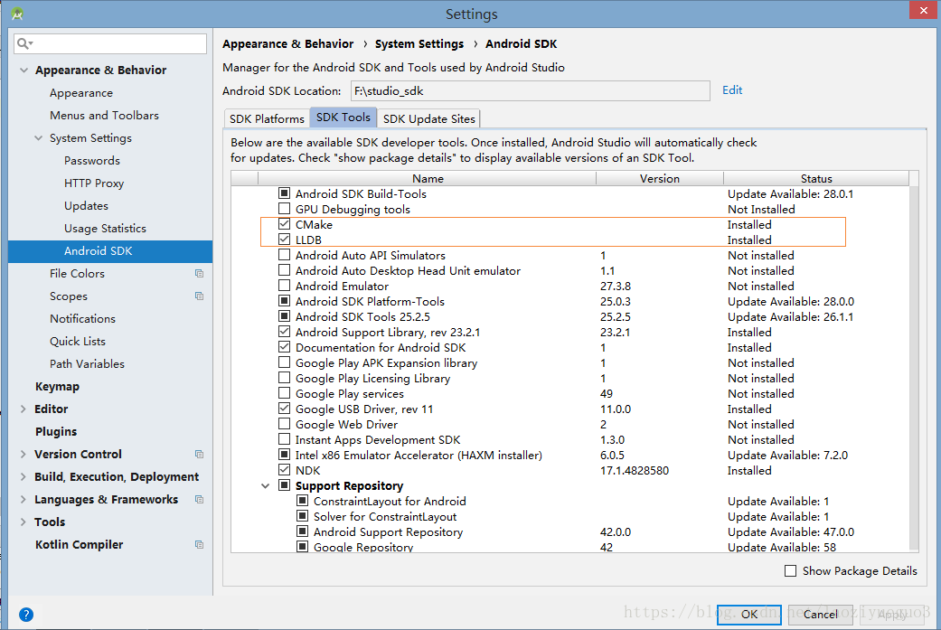
Task: Toggle Intel x86 Emulator Accelerator checkbox
Action: coord(285,455)
